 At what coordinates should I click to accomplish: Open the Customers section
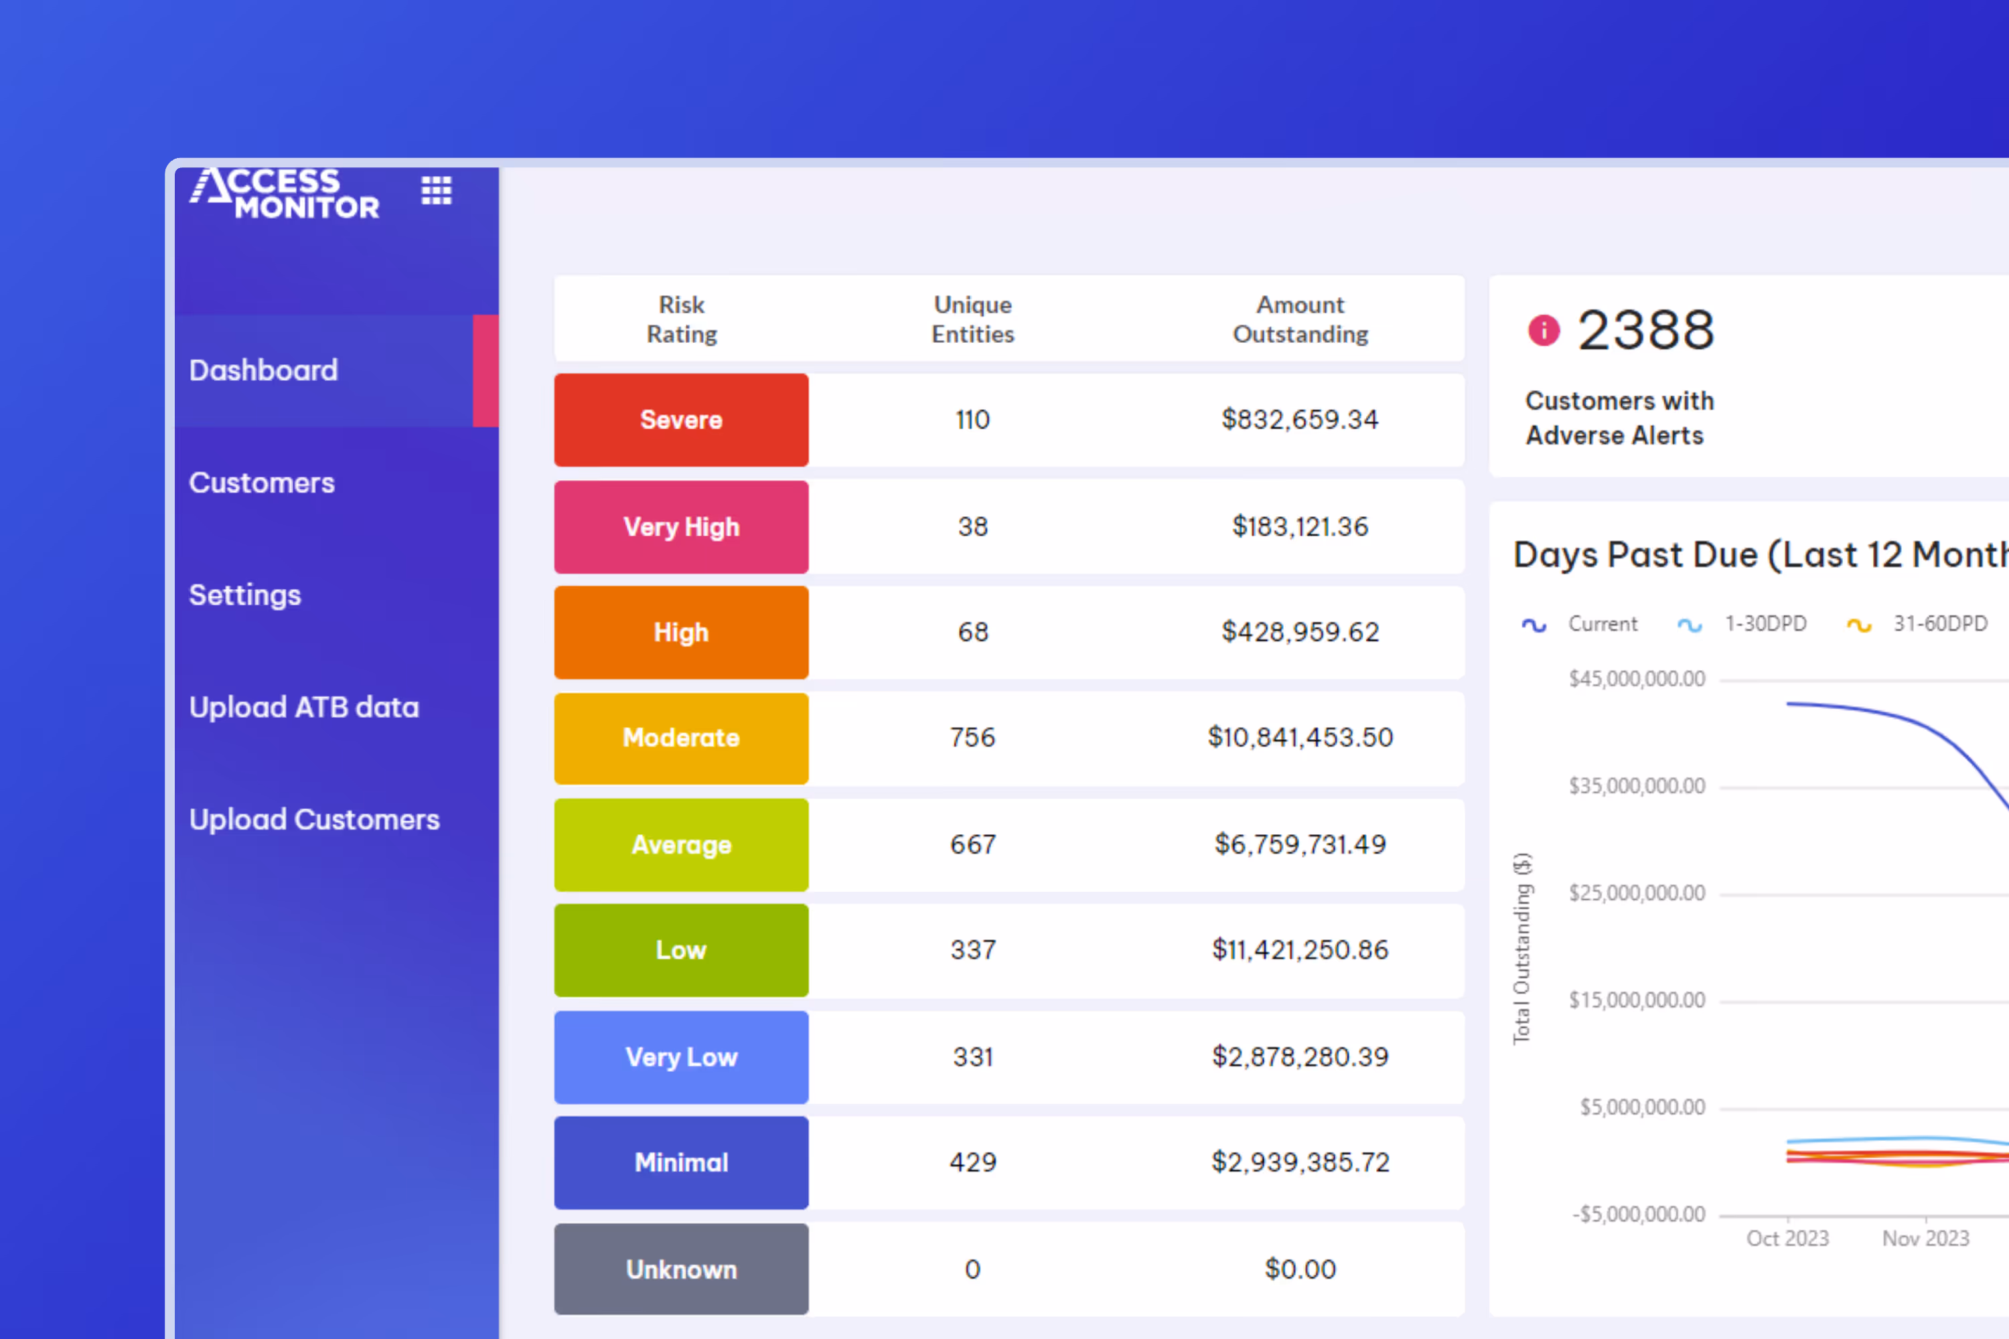(261, 483)
